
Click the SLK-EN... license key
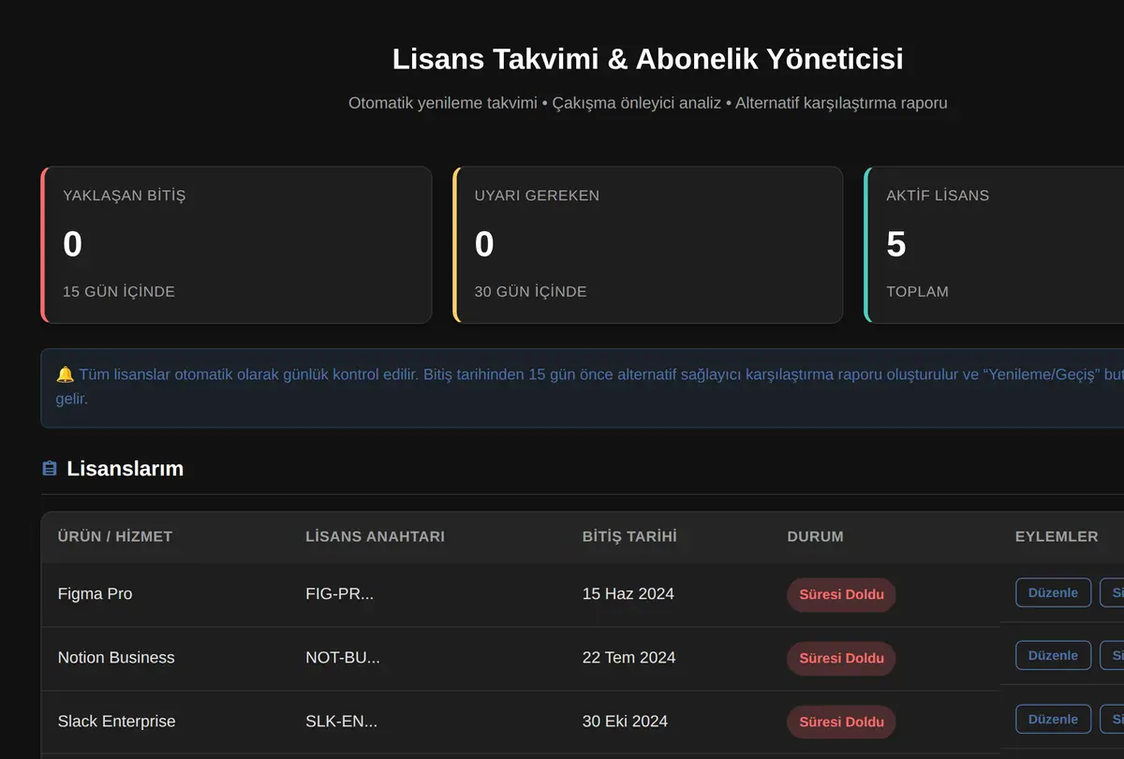341,721
